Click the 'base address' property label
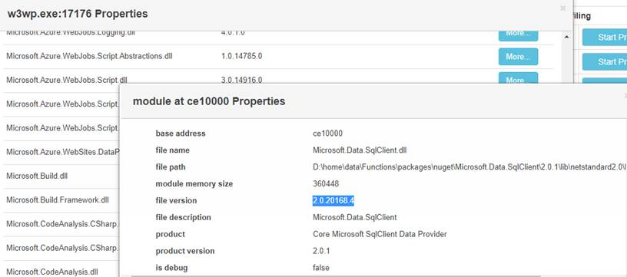 tap(181, 134)
